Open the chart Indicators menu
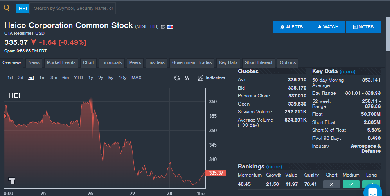Screen dimensions: 390x196 click(211, 78)
